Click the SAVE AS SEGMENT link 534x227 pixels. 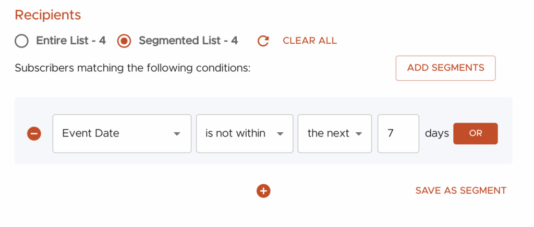[460, 191]
